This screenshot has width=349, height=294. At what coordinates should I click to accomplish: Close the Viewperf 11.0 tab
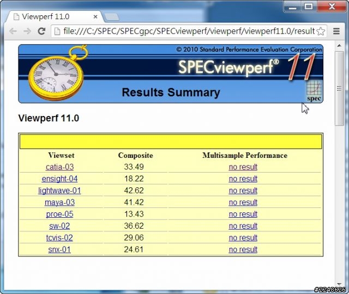click(x=95, y=17)
